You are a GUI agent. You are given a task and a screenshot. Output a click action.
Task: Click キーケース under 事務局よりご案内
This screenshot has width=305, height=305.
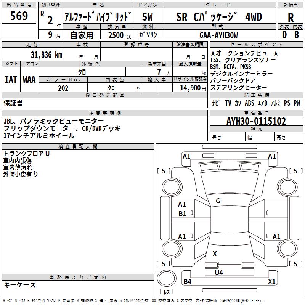pyautogui.click(x=19, y=285)
